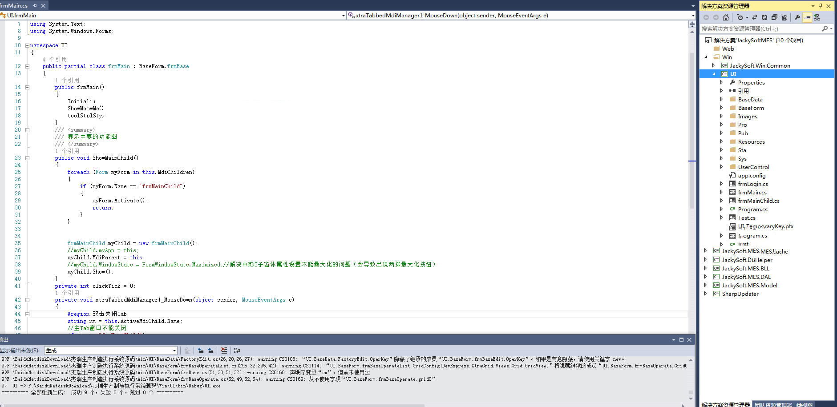Open the member navigation dropdown for xtraTabbedMdiManager1_MouseDown

point(693,16)
